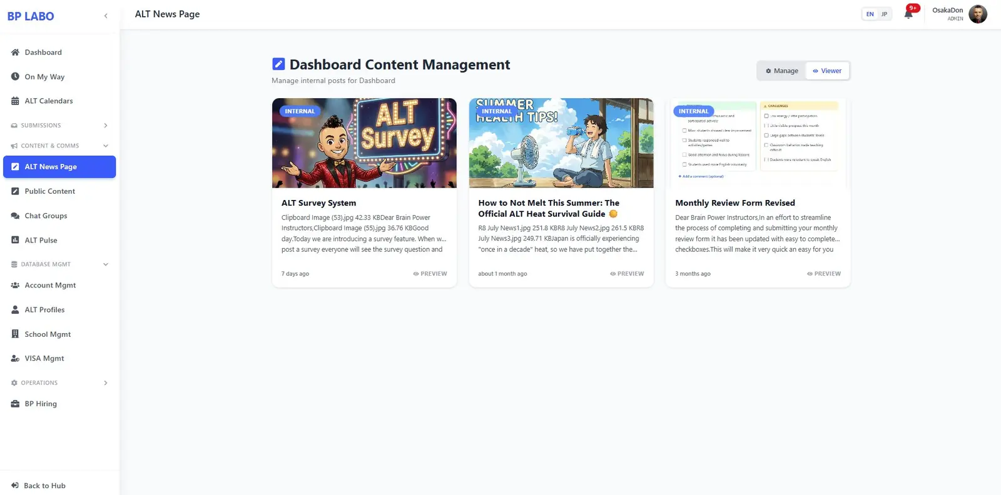This screenshot has width=1001, height=495.
Task: Open the Summer Health Tips thumbnail
Action: coord(561,143)
